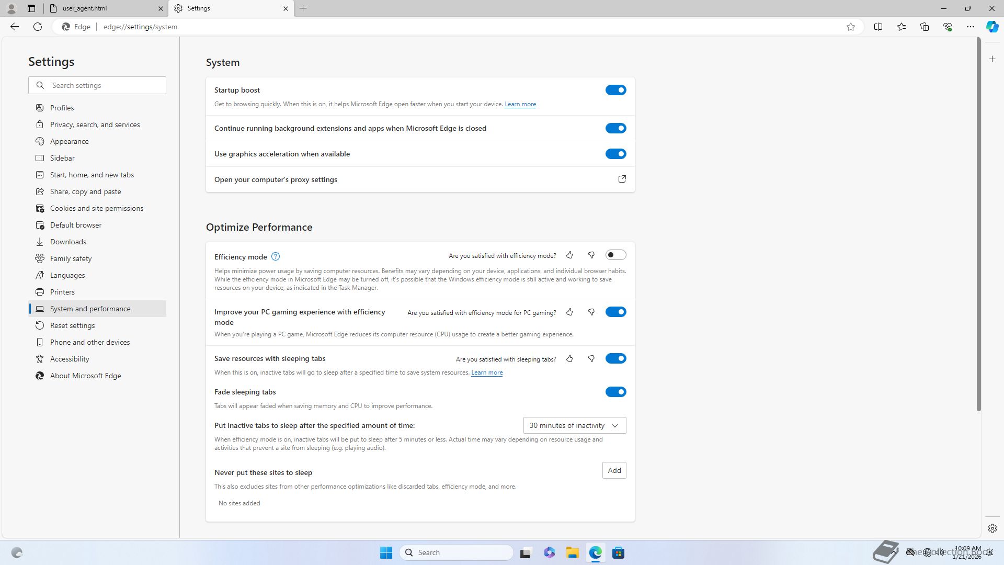This screenshot has height=565, width=1004.
Task: Enable the Efficiency mode toggle
Action: coord(615,255)
